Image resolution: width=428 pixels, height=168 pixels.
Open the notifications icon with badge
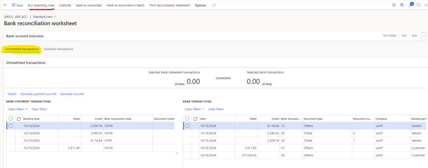[x=411, y=5]
